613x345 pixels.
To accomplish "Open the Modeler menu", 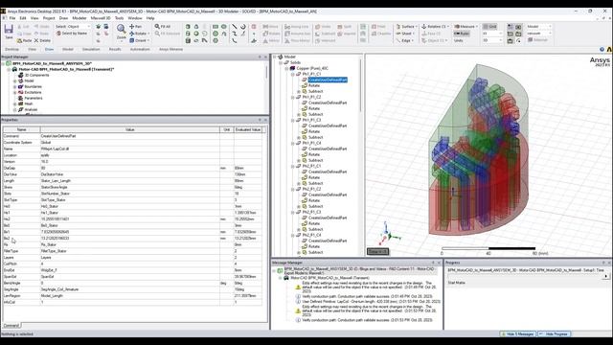I will coord(79,18).
